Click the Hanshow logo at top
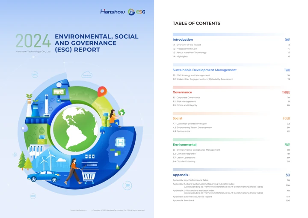Screen dimensions: 308x218 coord(113,12)
